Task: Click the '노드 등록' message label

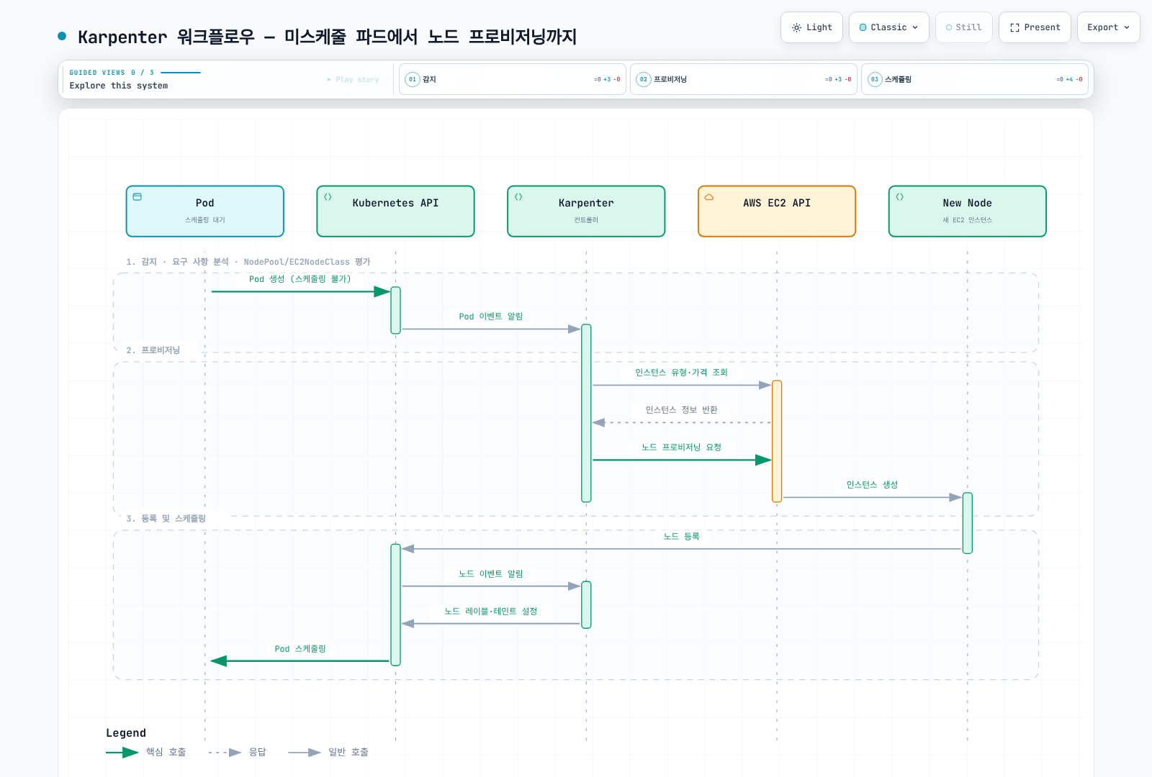Action: pos(681,537)
